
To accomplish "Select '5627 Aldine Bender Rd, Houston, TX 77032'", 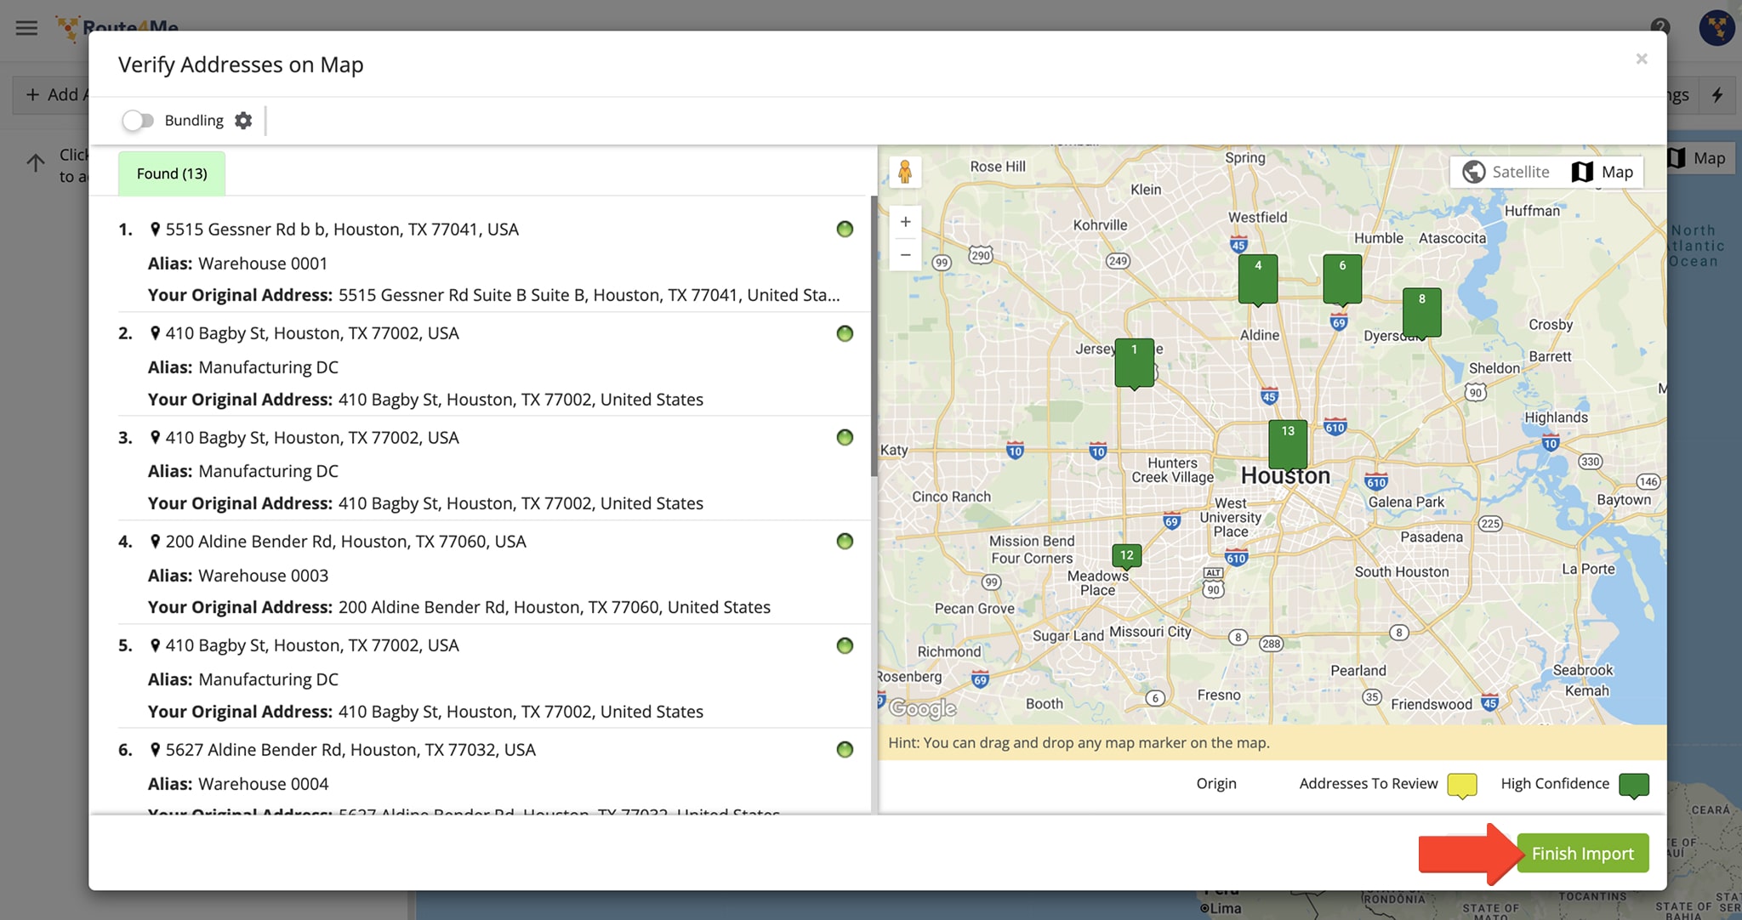I will [x=350, y=750].
